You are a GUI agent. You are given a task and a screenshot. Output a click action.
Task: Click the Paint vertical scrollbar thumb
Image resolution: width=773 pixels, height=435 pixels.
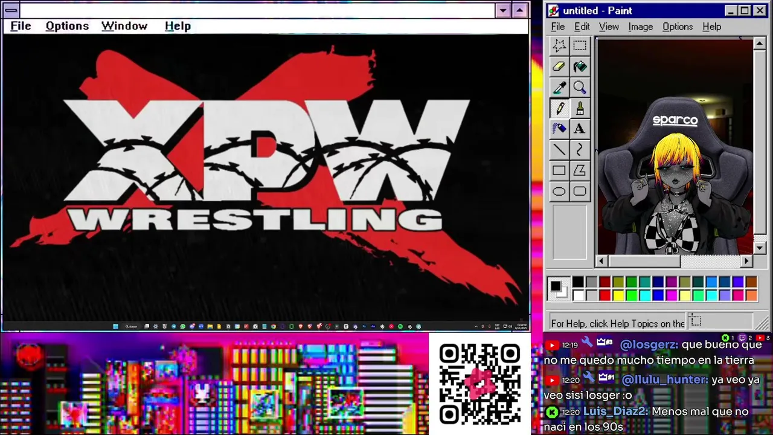760,143
